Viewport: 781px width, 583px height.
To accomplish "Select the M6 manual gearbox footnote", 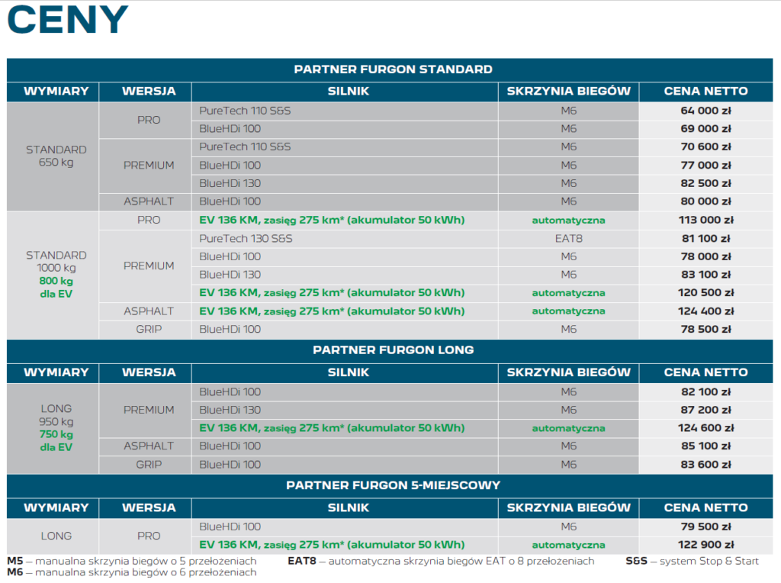I will click(x=131, y=573).
